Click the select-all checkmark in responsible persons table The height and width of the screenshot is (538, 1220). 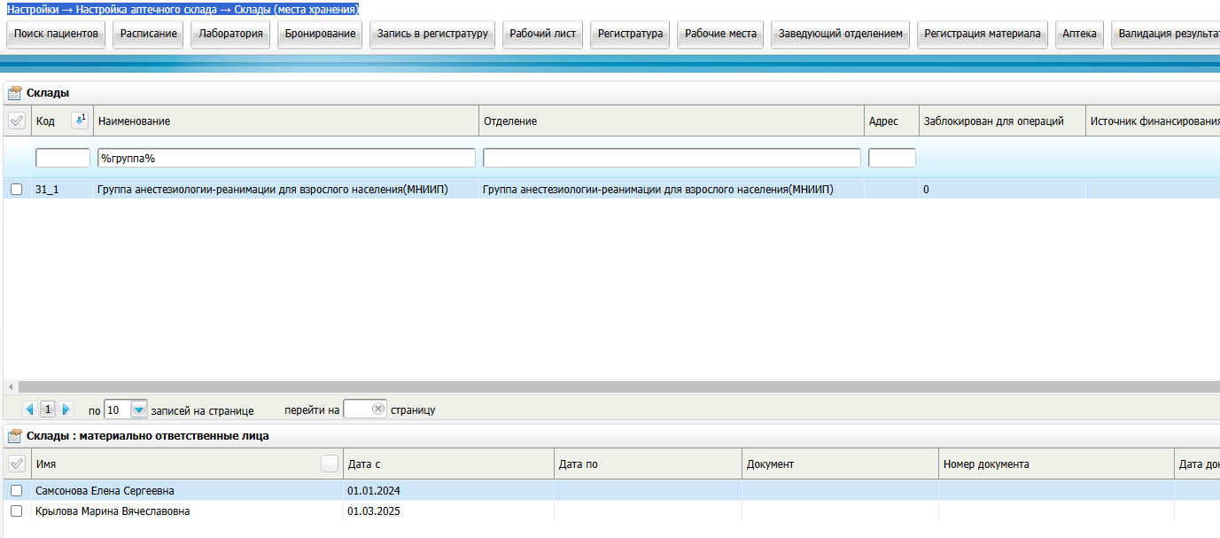(x=16, y=464)
